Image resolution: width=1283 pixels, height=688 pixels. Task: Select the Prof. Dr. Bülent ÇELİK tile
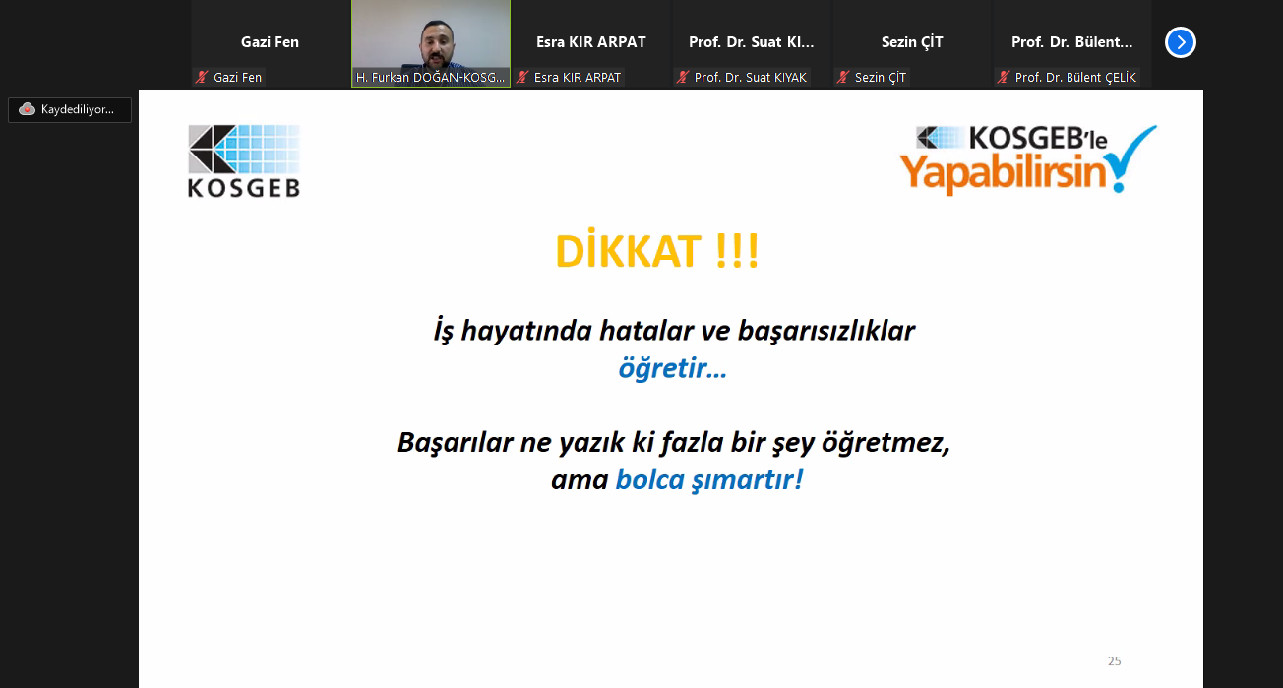click(x=1071, y=41)
